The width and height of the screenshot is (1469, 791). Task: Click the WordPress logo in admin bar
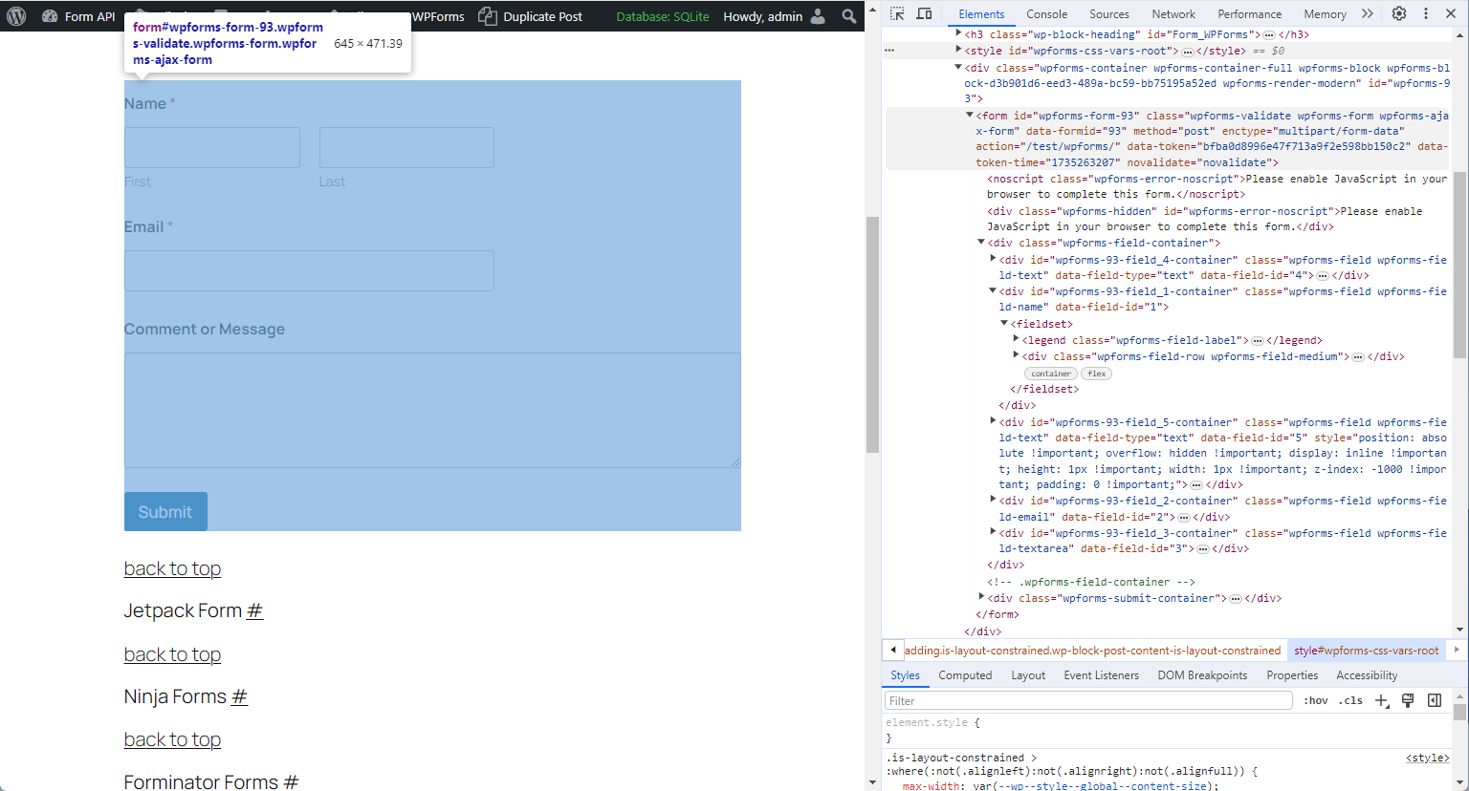pos(16,16)
